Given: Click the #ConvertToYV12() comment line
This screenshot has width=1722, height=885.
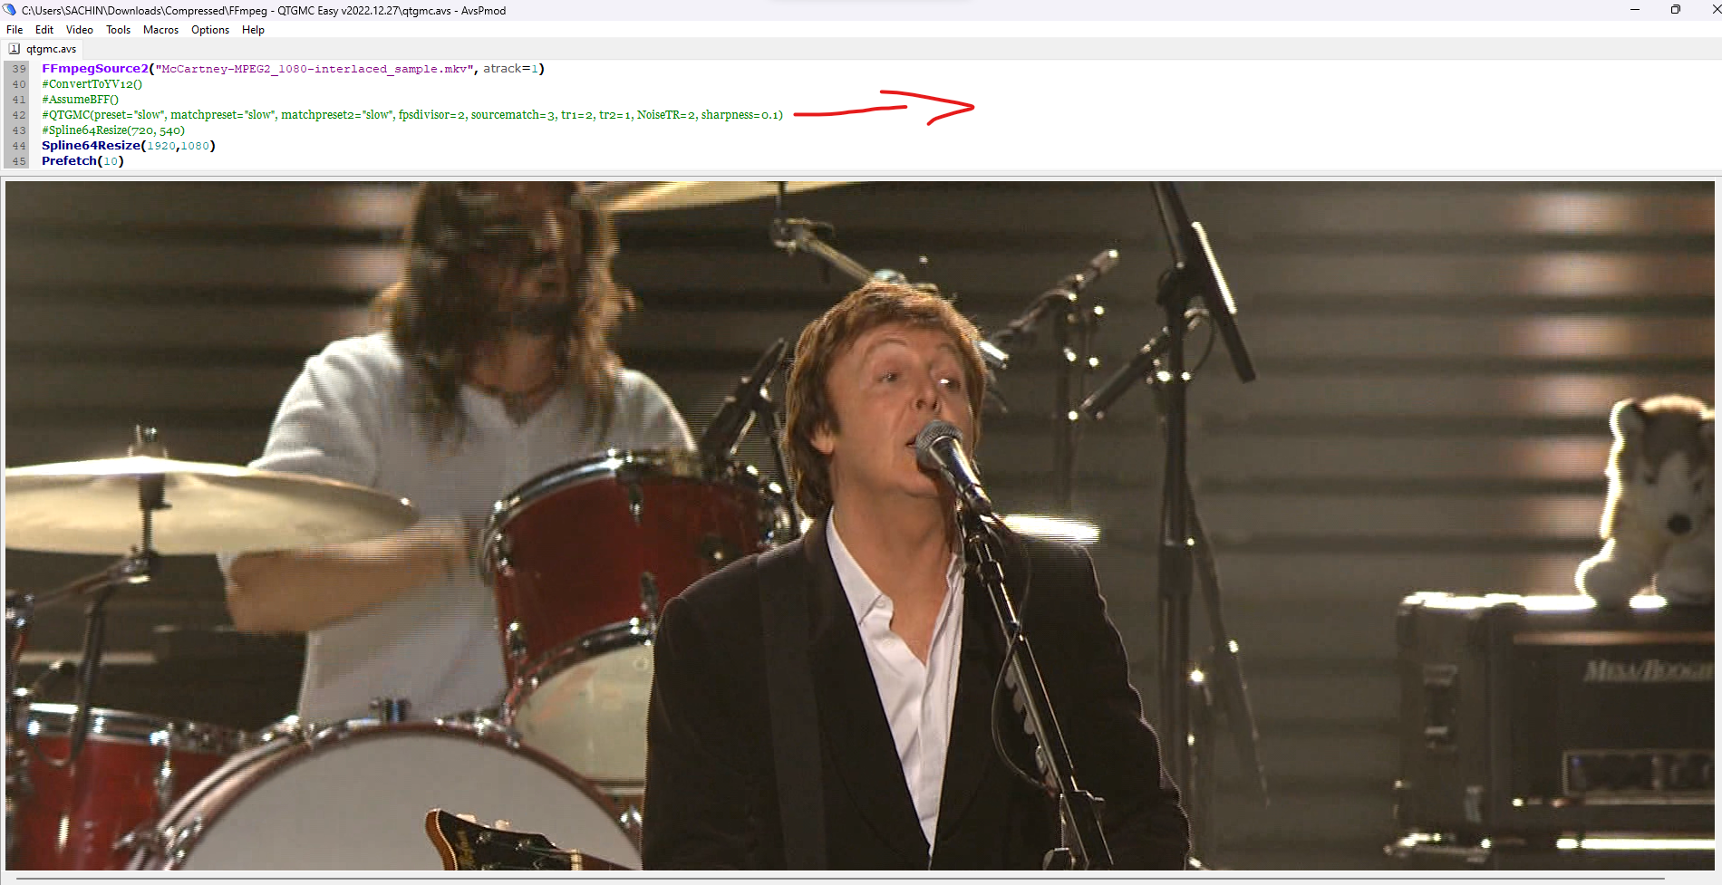Looking at the screenshot, I should click(92, 84).
